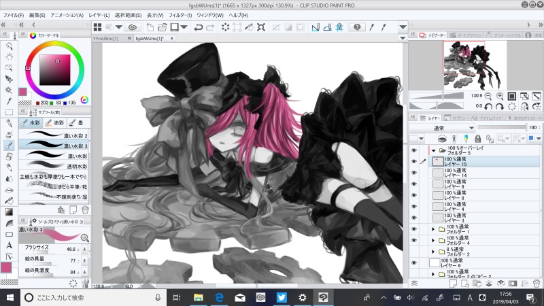Collapse the フォルダー 5 overlay folder
This screenshot has height=306, width=544.
434,150
